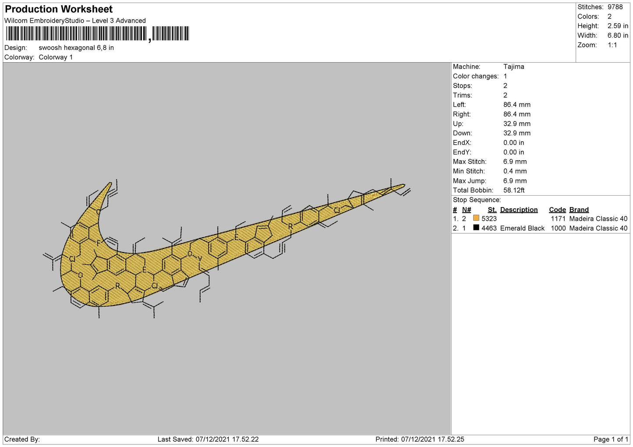Click the Zoom 1:1 value
The width and height of the screenshot is (633, 447).
tap(612, 45)
